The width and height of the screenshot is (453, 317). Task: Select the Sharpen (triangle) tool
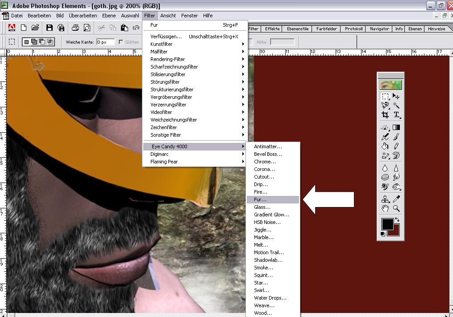tap(396, 168)
